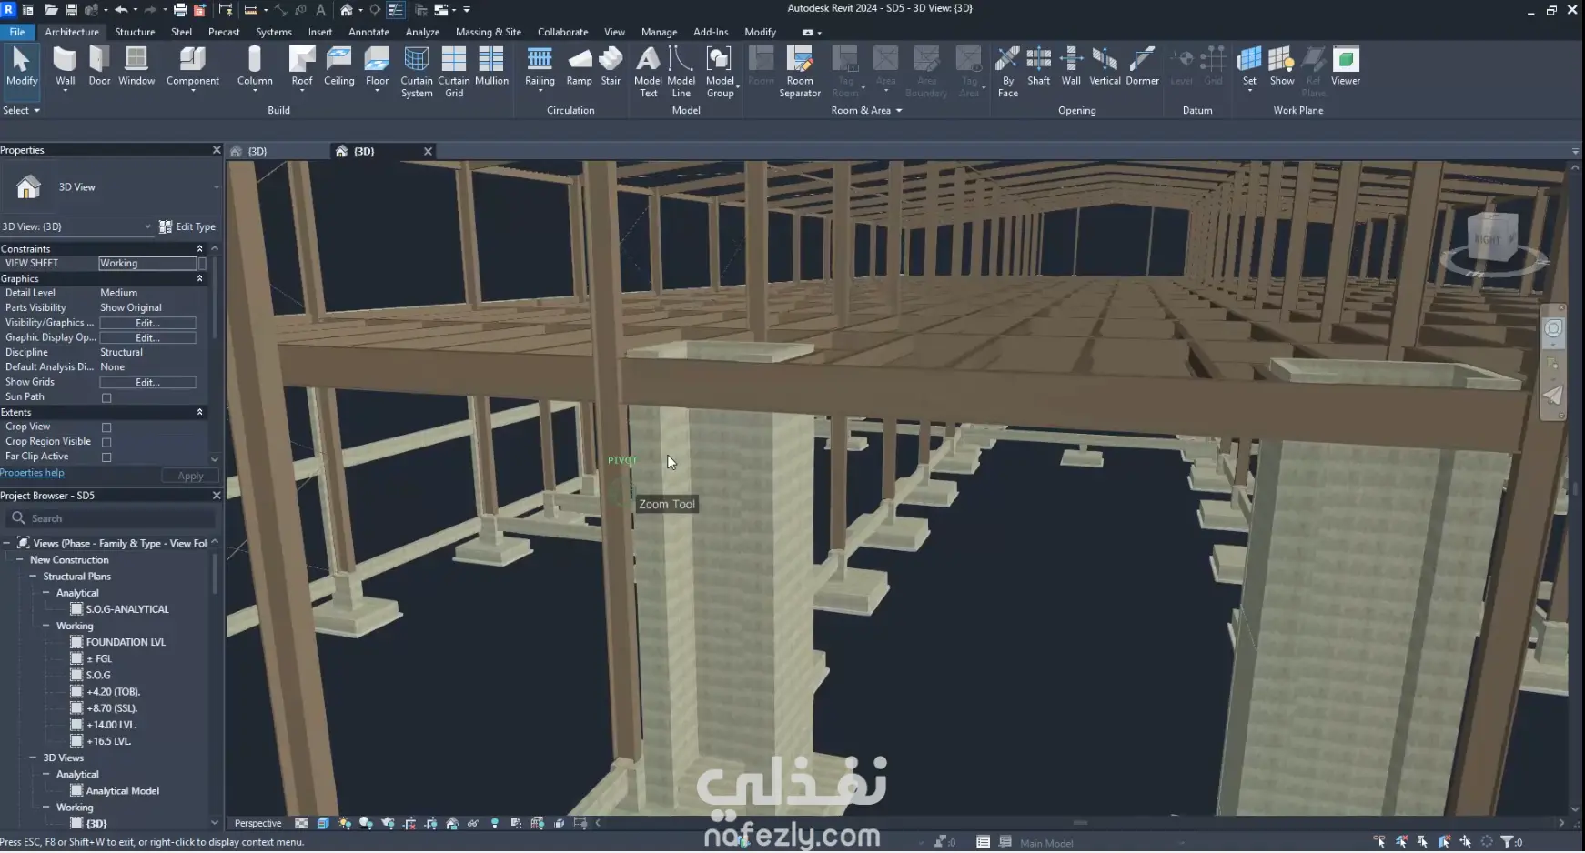Viewport: 1585px width, 853px height.
Task: Choose the Component tool
Action: [x=192, y=68]
